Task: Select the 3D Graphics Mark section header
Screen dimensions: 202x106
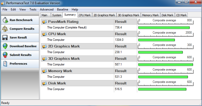Action: (64, 59)
